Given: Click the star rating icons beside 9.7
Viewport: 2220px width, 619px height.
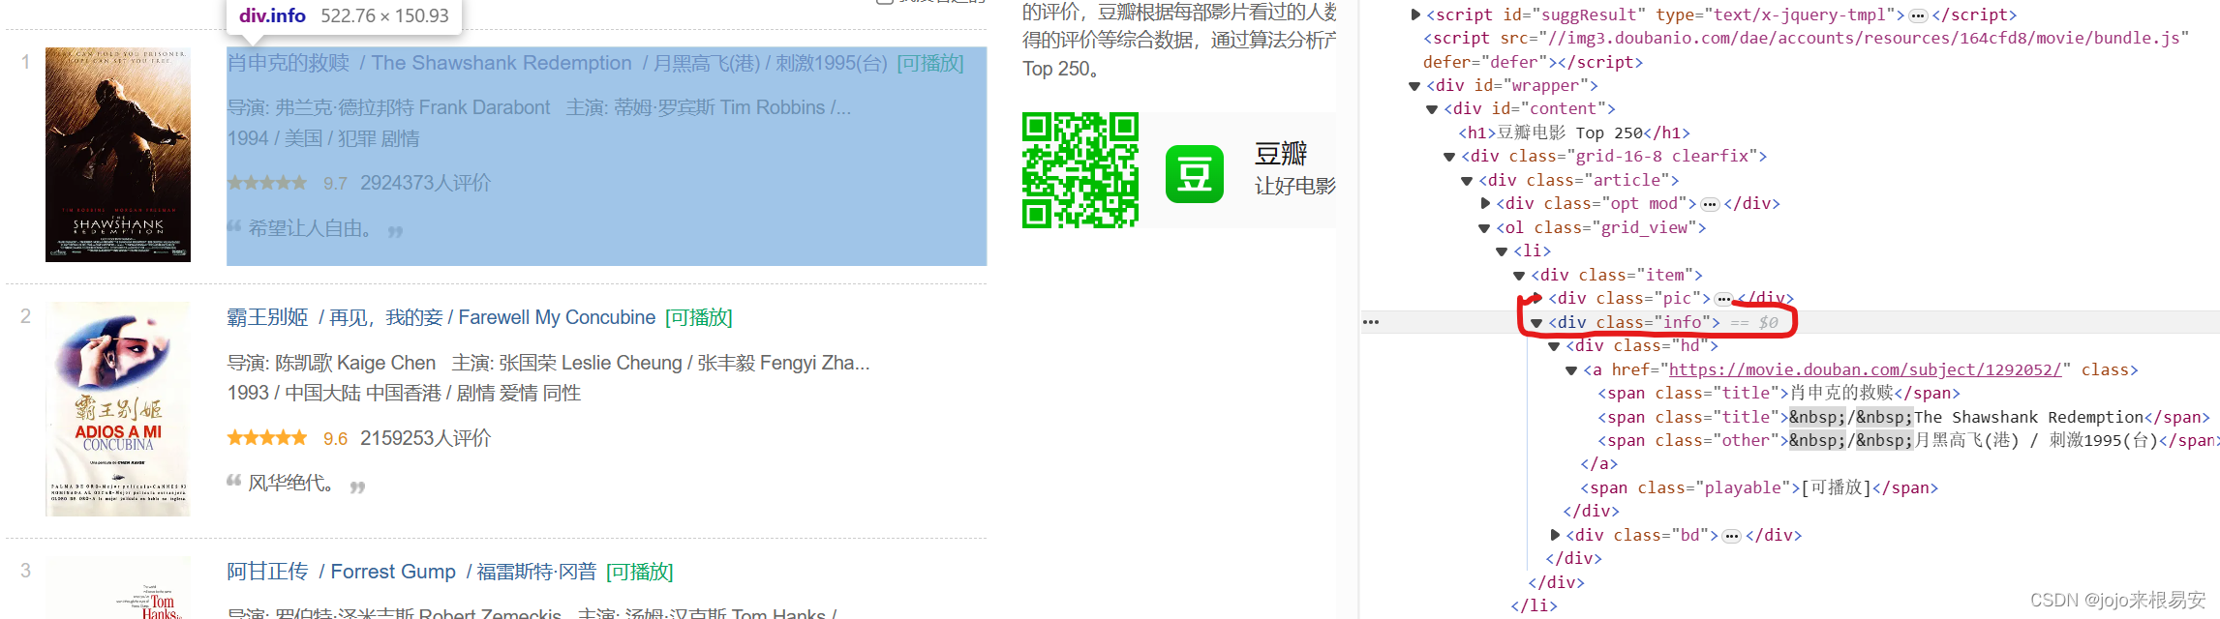Looking at the screenshot, I should (x=267, y=183).
